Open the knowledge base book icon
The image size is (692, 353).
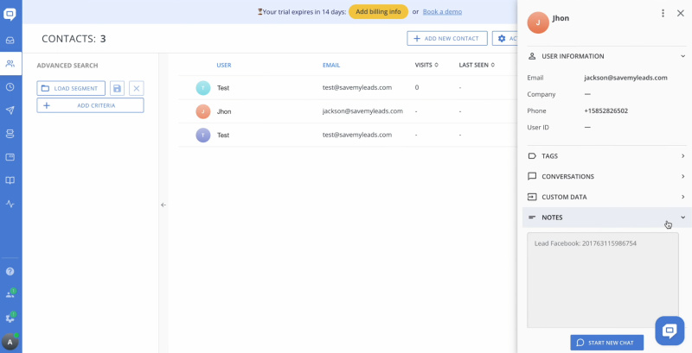tap(10, 180)
